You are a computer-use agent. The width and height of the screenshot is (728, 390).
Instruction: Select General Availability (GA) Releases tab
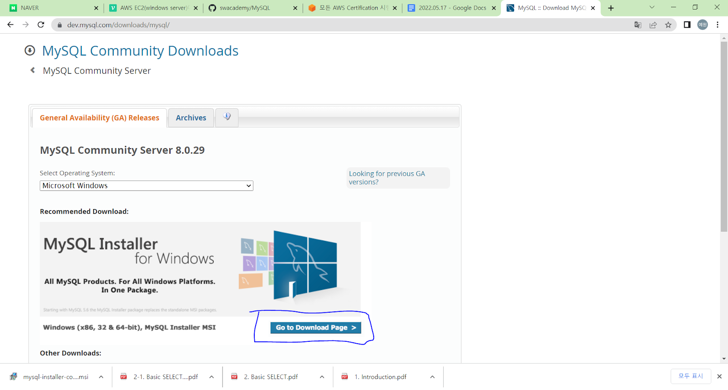99,118
